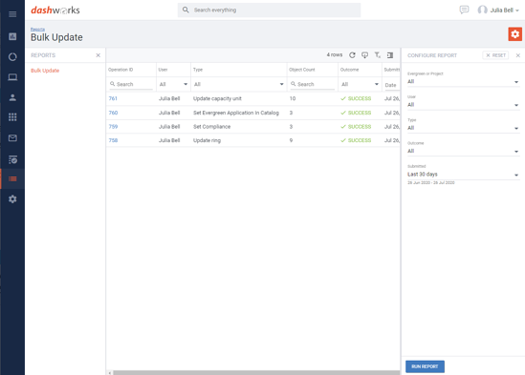Expand the Evergreen or Project dropdown
Image resolution: width=525 pixels, height=375 pixels.
click(x=463, y=81)
